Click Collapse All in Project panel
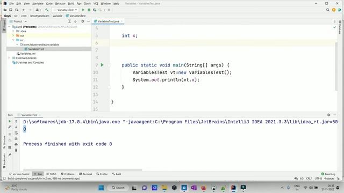 coord(75,21)
